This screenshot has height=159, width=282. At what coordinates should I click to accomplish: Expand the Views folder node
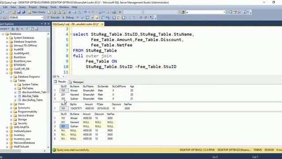11,104
